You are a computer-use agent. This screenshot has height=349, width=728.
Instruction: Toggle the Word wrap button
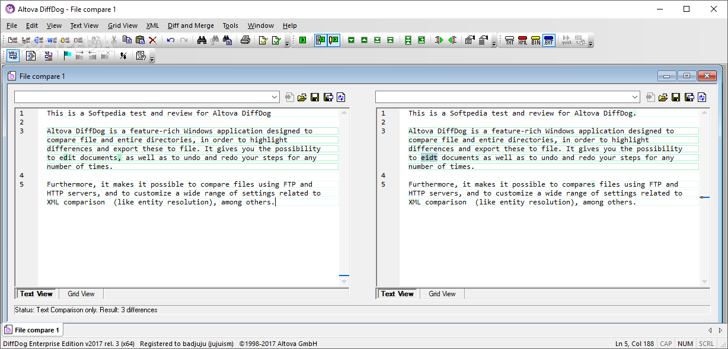(x=13, y=56)
